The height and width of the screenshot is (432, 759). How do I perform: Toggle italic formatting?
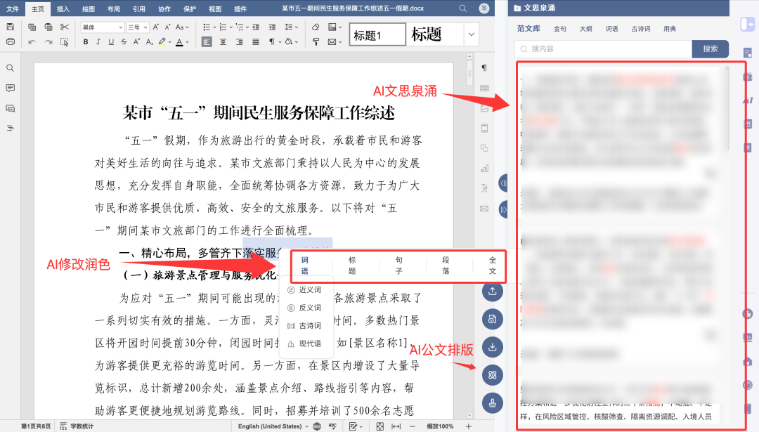coord(98,41)
